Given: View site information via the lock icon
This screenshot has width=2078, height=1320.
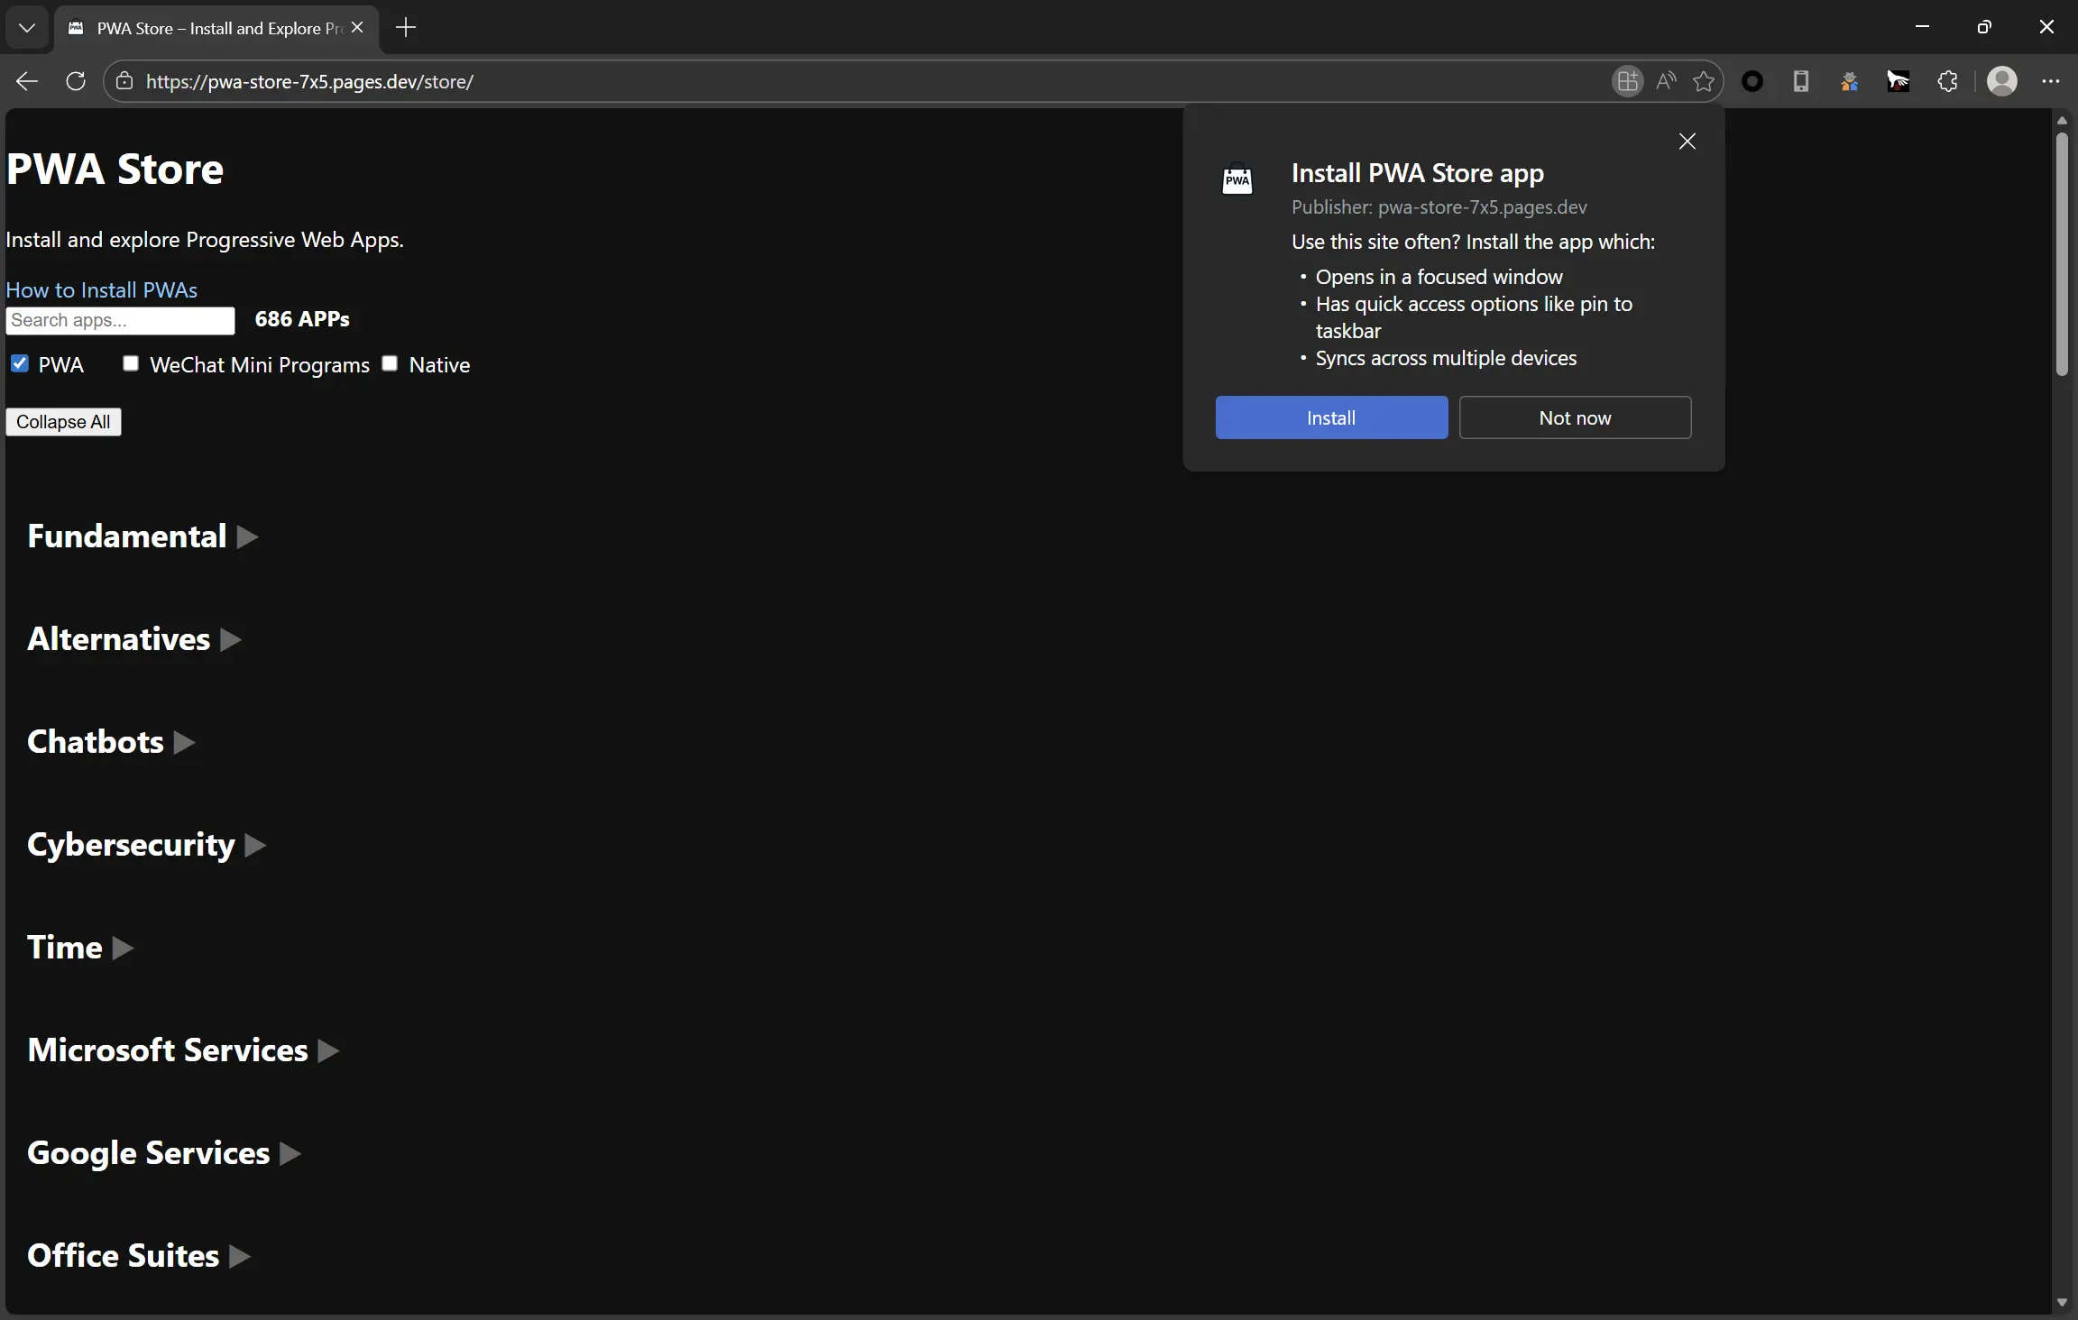Looking at the screenshot, I should point(124,81).
